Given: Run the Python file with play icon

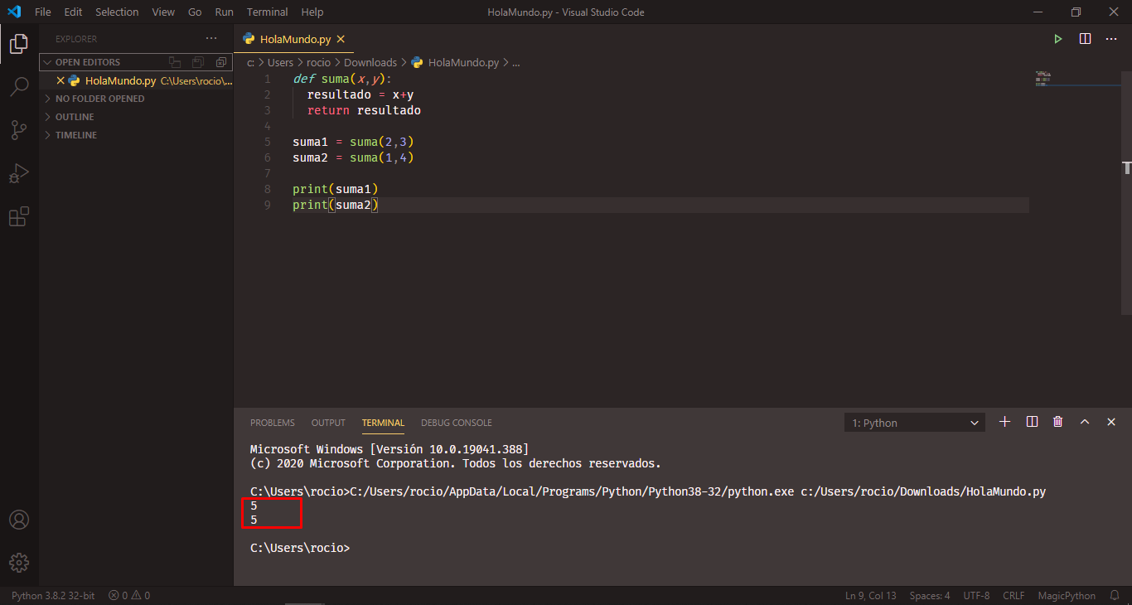Looking at the screenshot, I should tap(1057, 39).
